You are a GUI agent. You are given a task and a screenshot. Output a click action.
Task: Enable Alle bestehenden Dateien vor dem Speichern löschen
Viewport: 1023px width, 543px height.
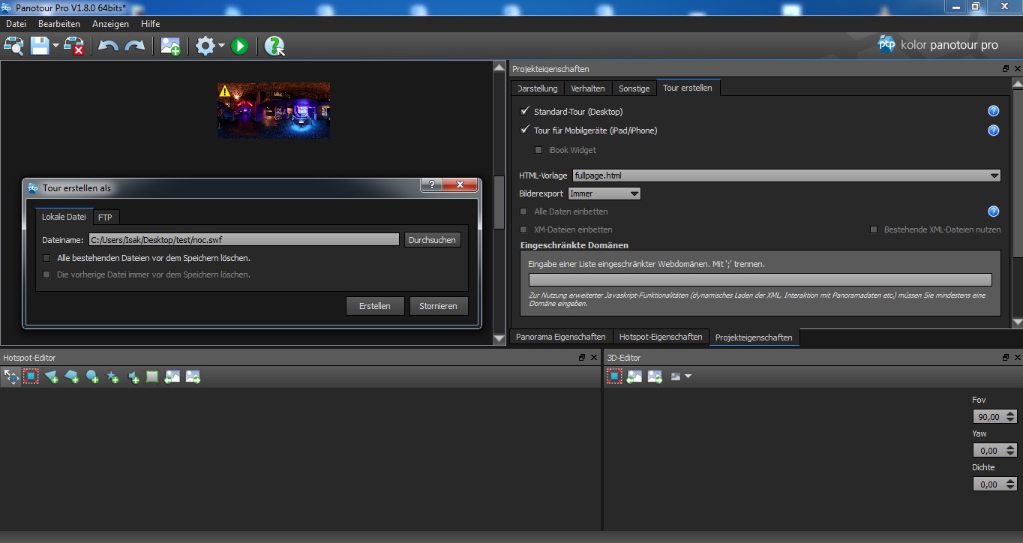pyautogui.click(x=46, y=258)
